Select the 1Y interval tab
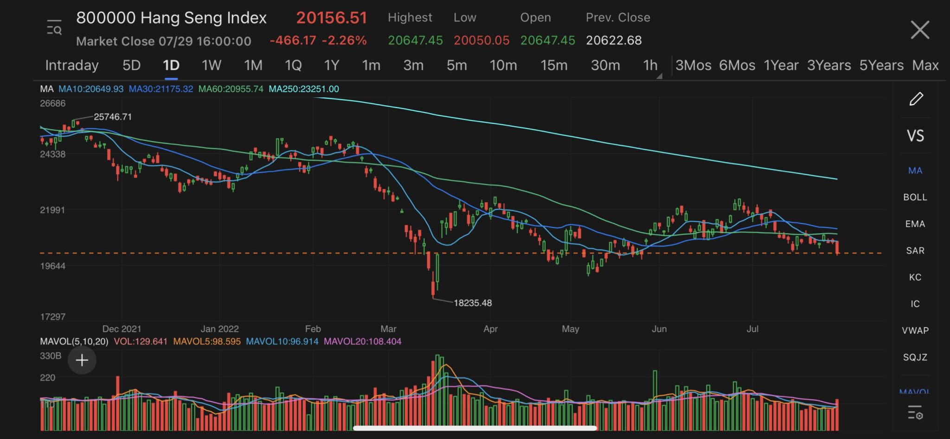This screenshot has width=950, height=439. coord(332,65)
